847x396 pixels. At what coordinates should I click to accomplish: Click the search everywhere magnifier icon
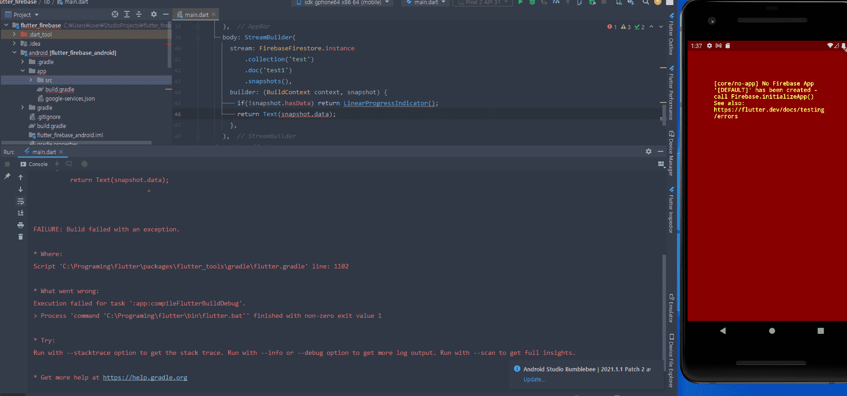tap(645, 2)
